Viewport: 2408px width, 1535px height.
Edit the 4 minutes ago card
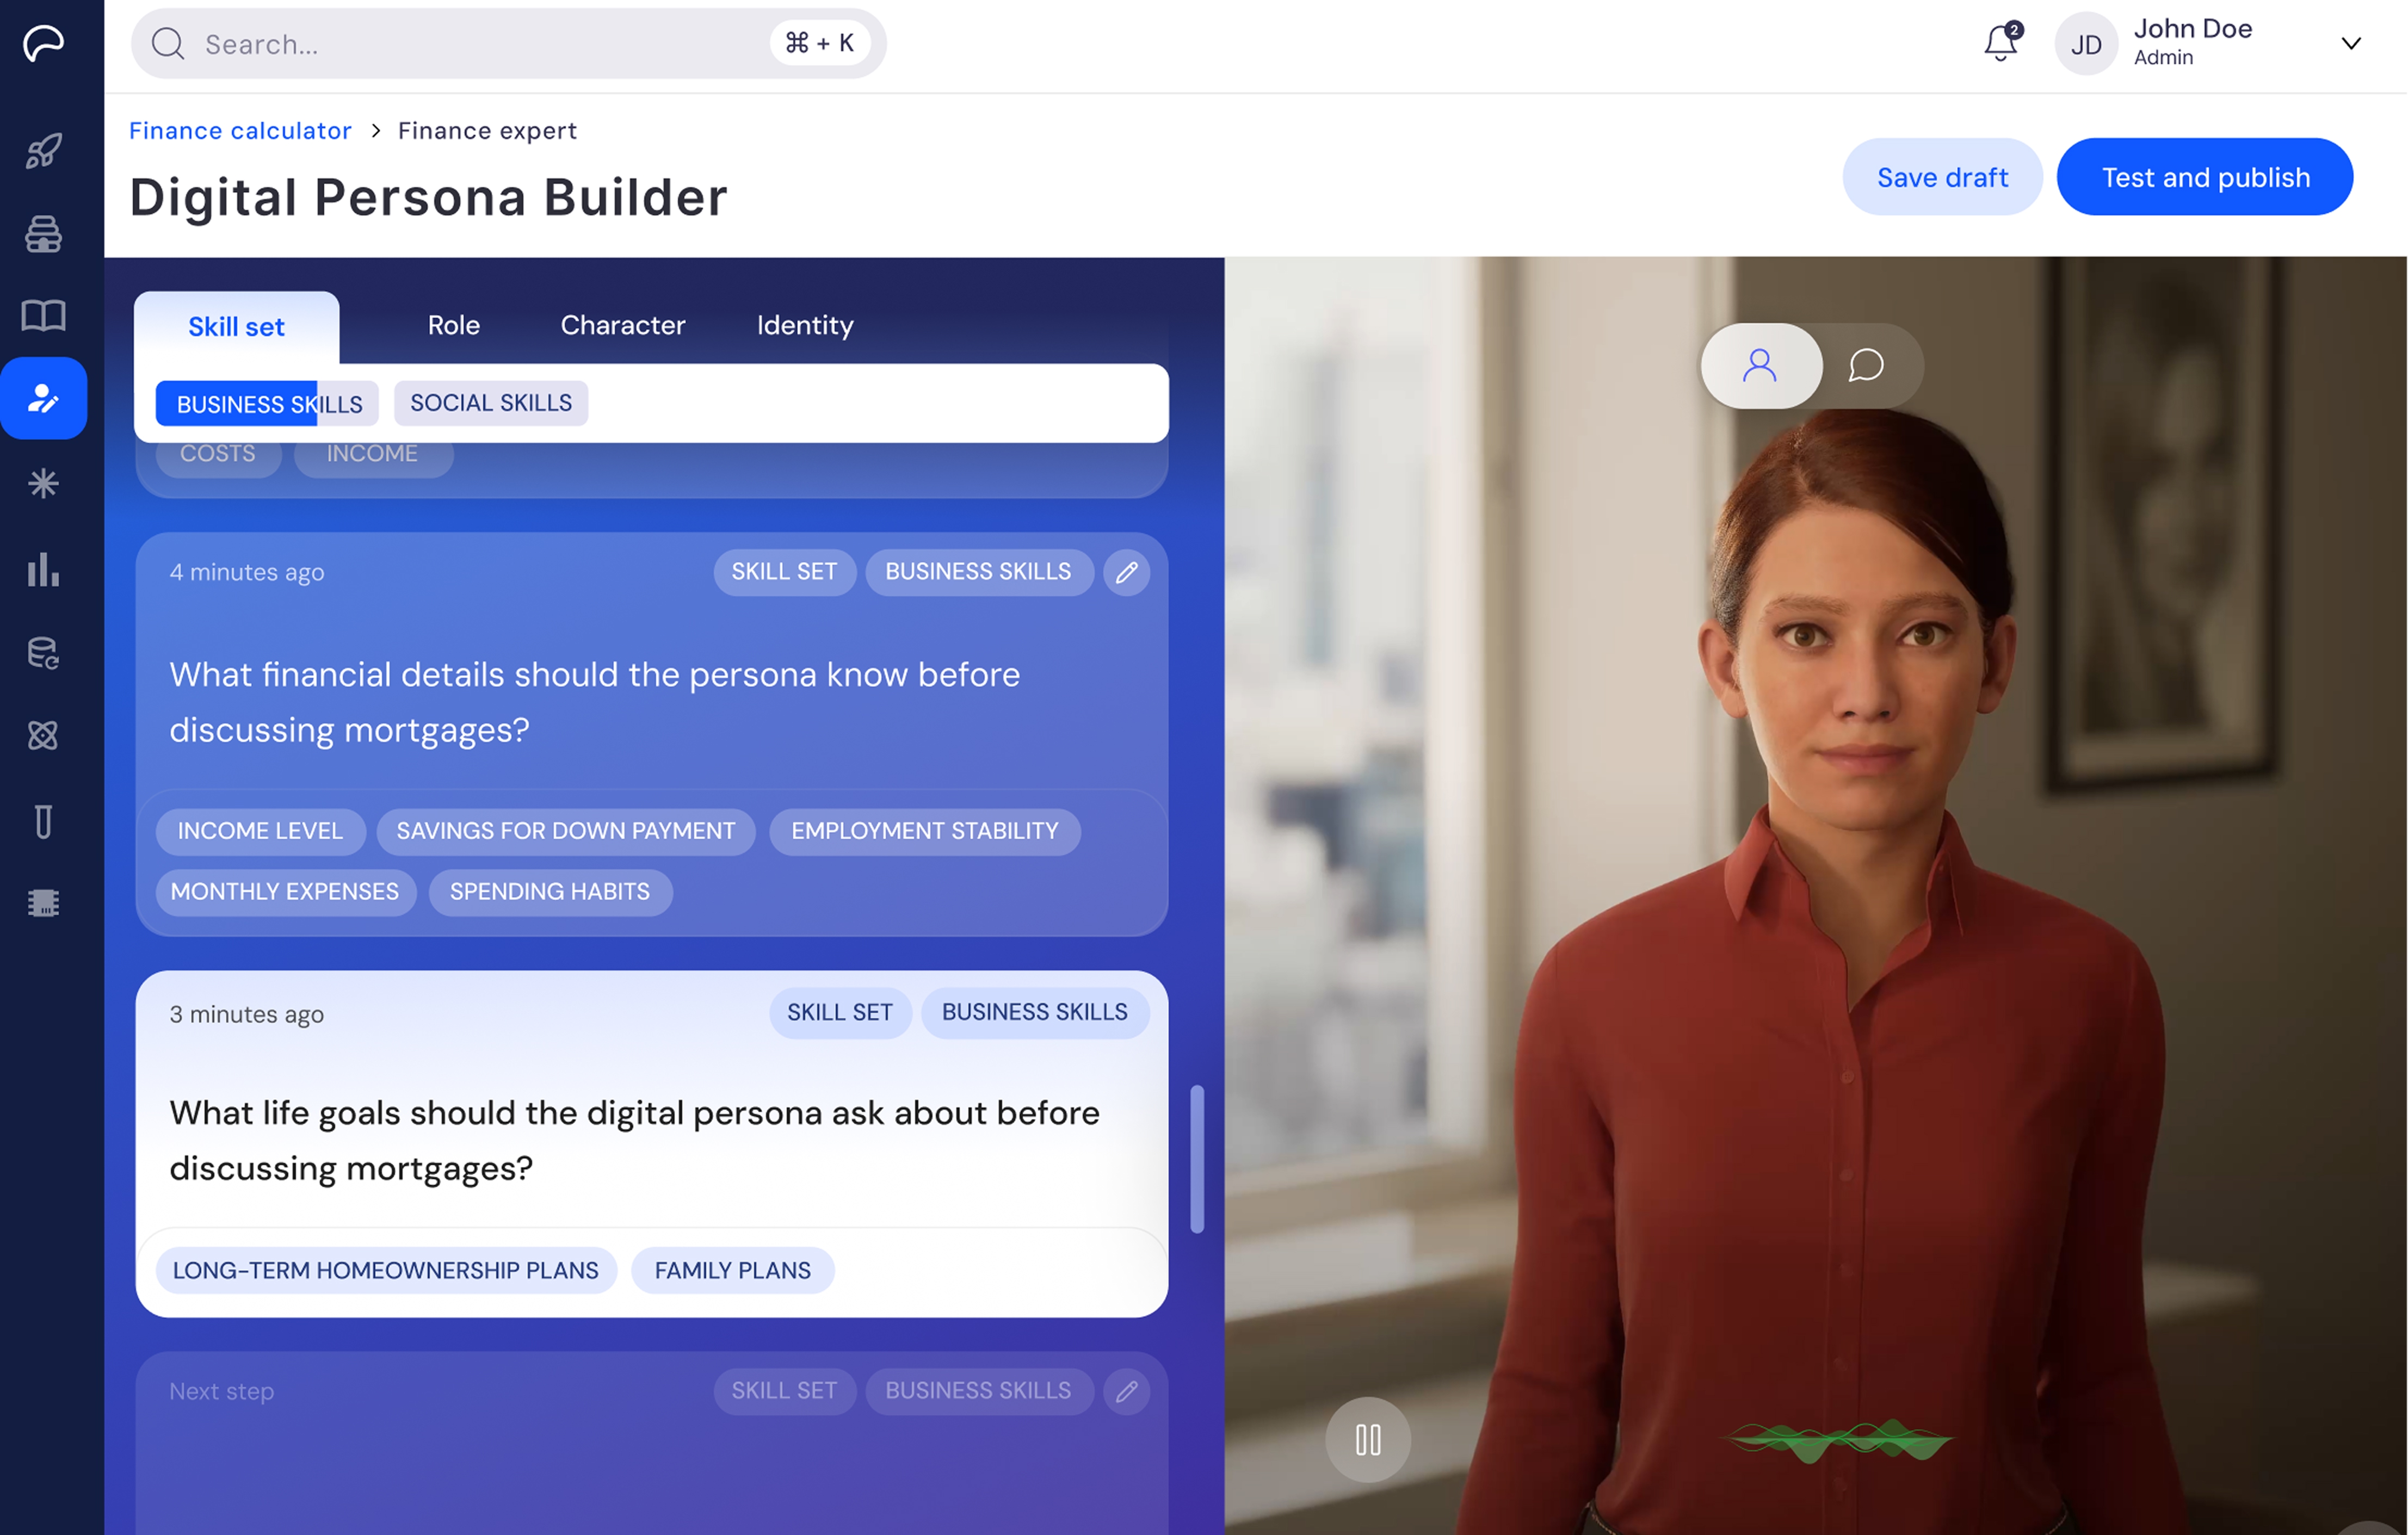pyautogui.click(x=1127, y=572)
